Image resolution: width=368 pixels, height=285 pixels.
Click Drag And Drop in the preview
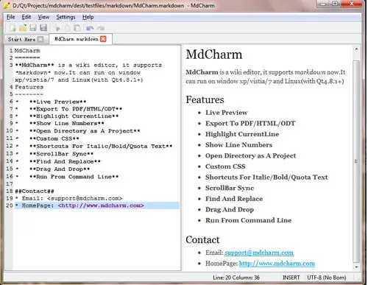(x=230, y=210)
